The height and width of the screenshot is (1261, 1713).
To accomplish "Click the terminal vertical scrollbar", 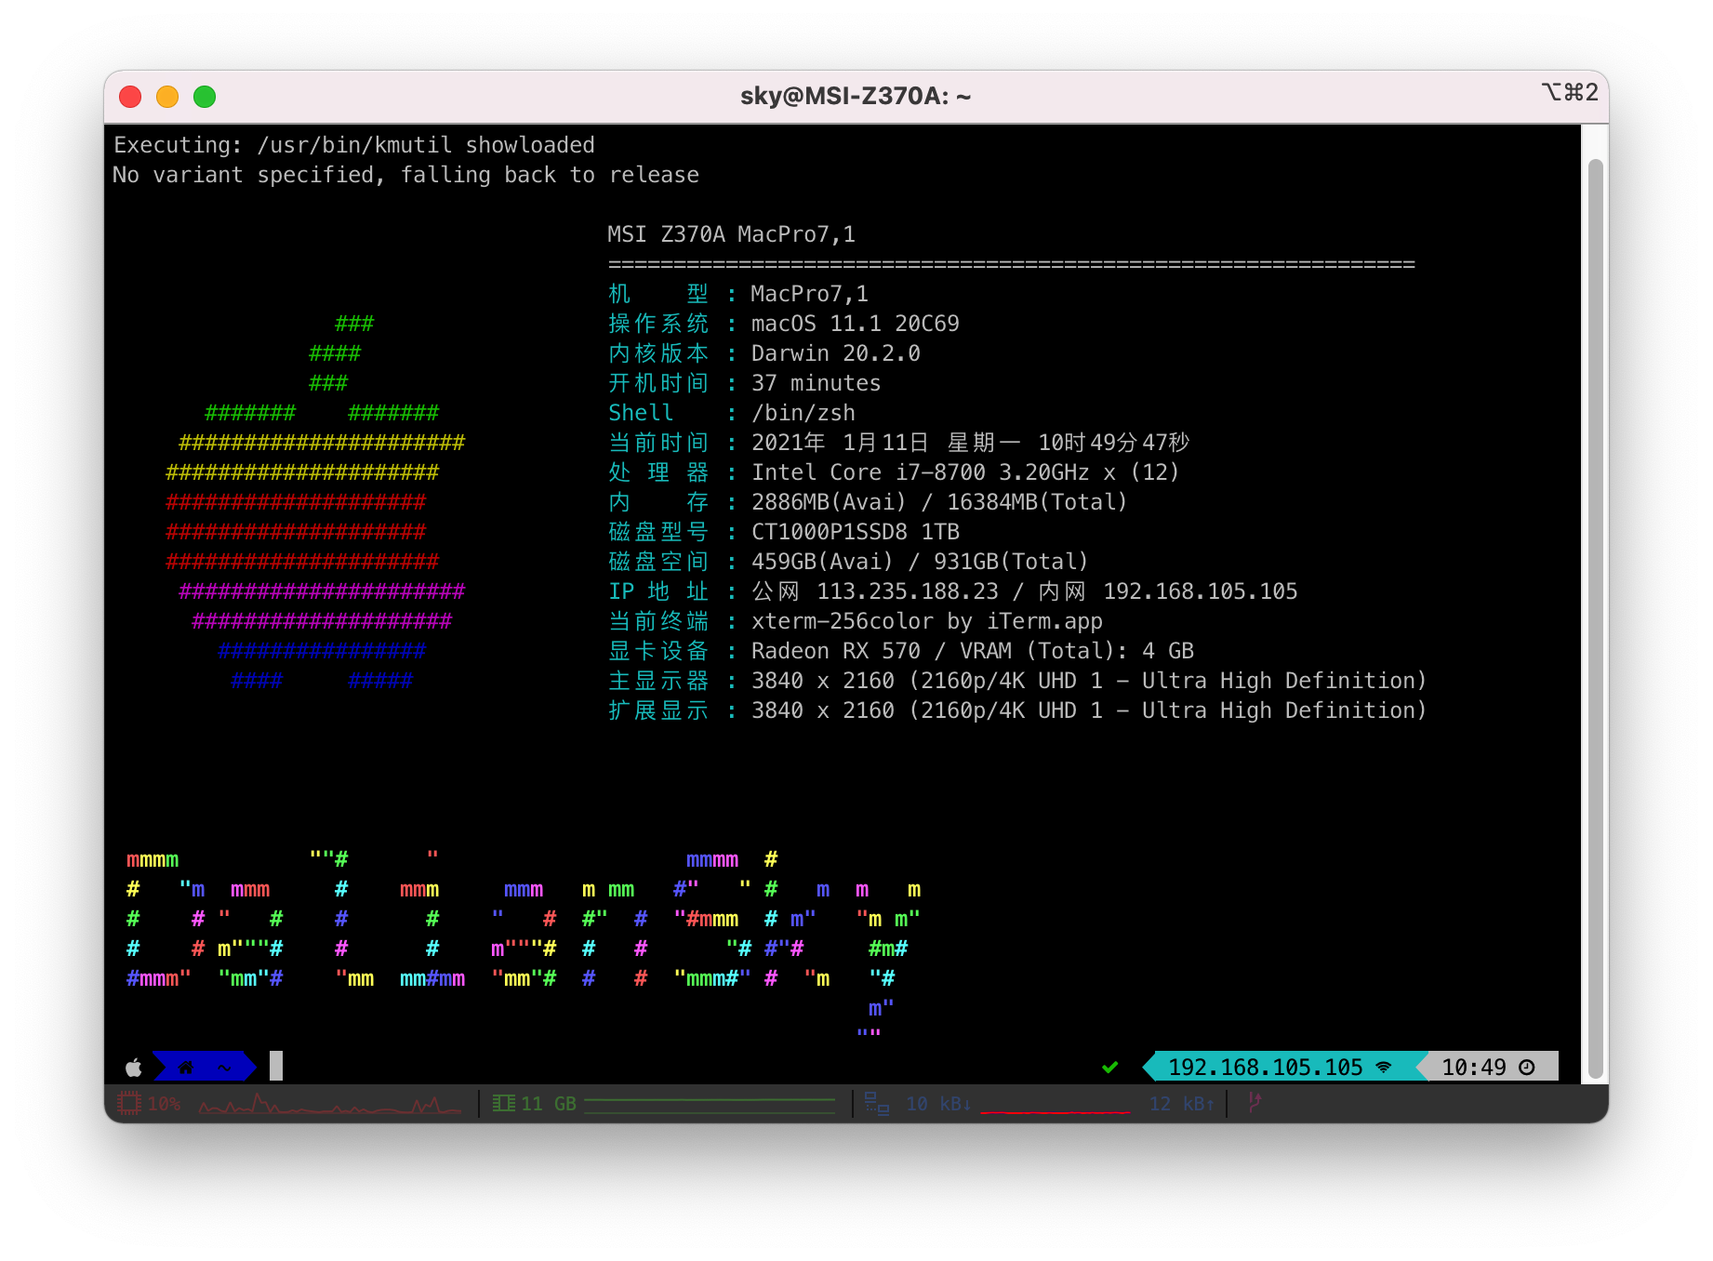I will tap(1596, 618).
